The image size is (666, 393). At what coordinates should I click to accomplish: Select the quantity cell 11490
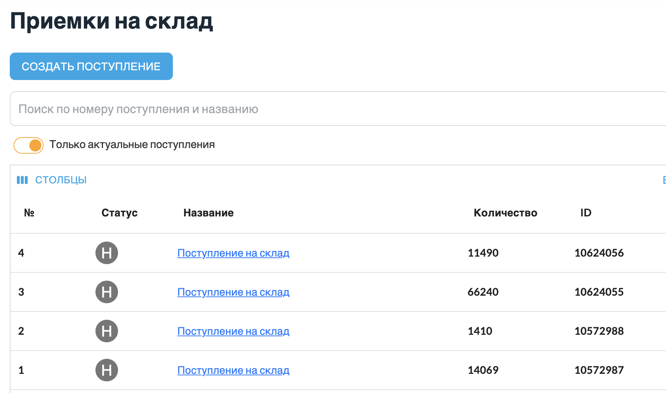[x=483, y=253]
